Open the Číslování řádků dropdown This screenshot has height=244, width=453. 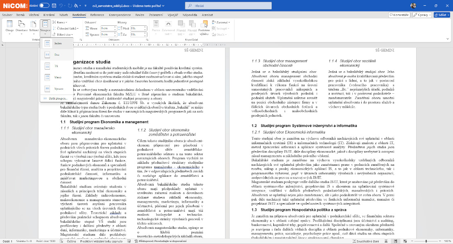point(65,28)
